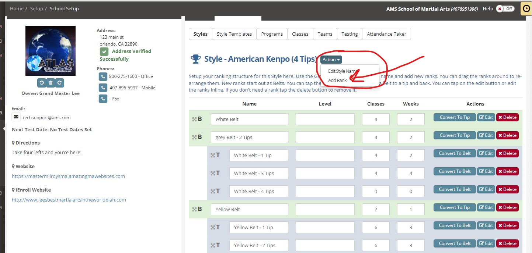532x253 pixels.
Task: Click the rotate-right icon under the logo
Action: 59,83
